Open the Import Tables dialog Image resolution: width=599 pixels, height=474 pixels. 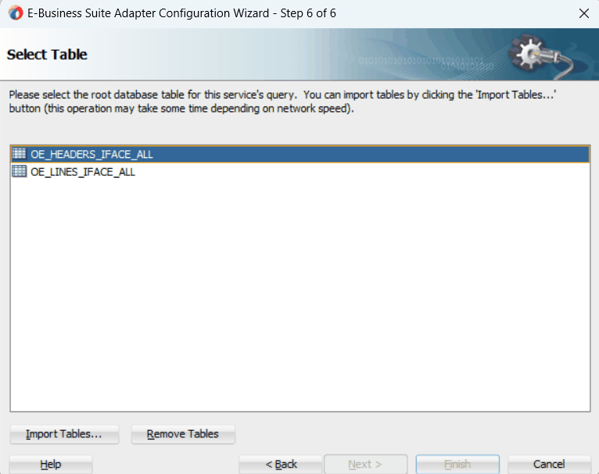tap(64, 434)
